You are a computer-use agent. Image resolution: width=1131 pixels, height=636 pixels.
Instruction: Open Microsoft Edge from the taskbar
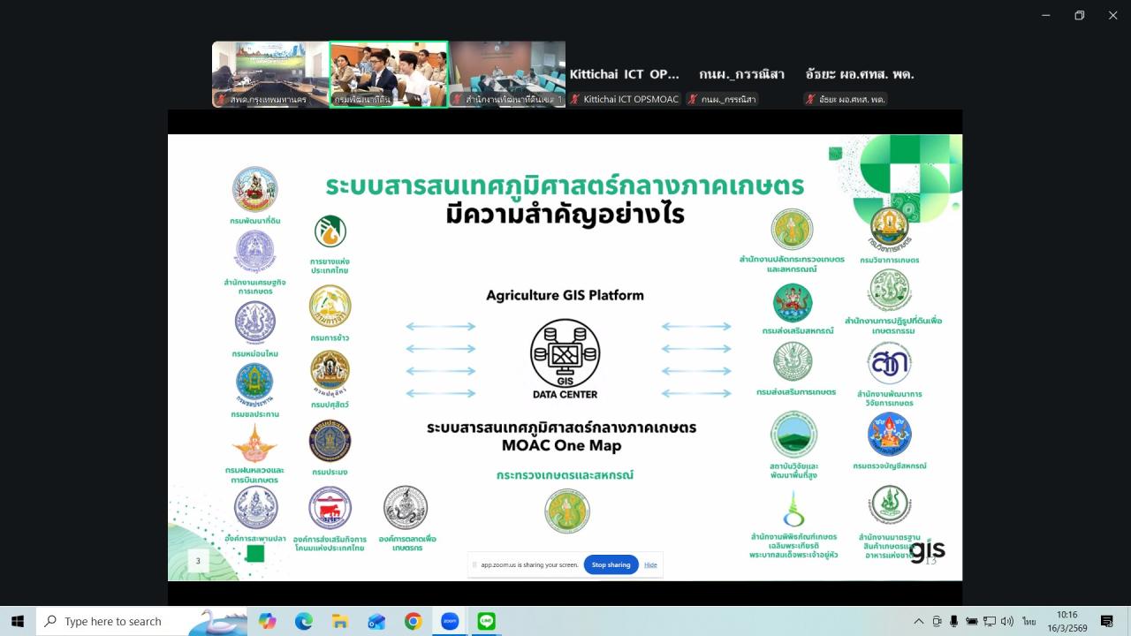(304, 621)
